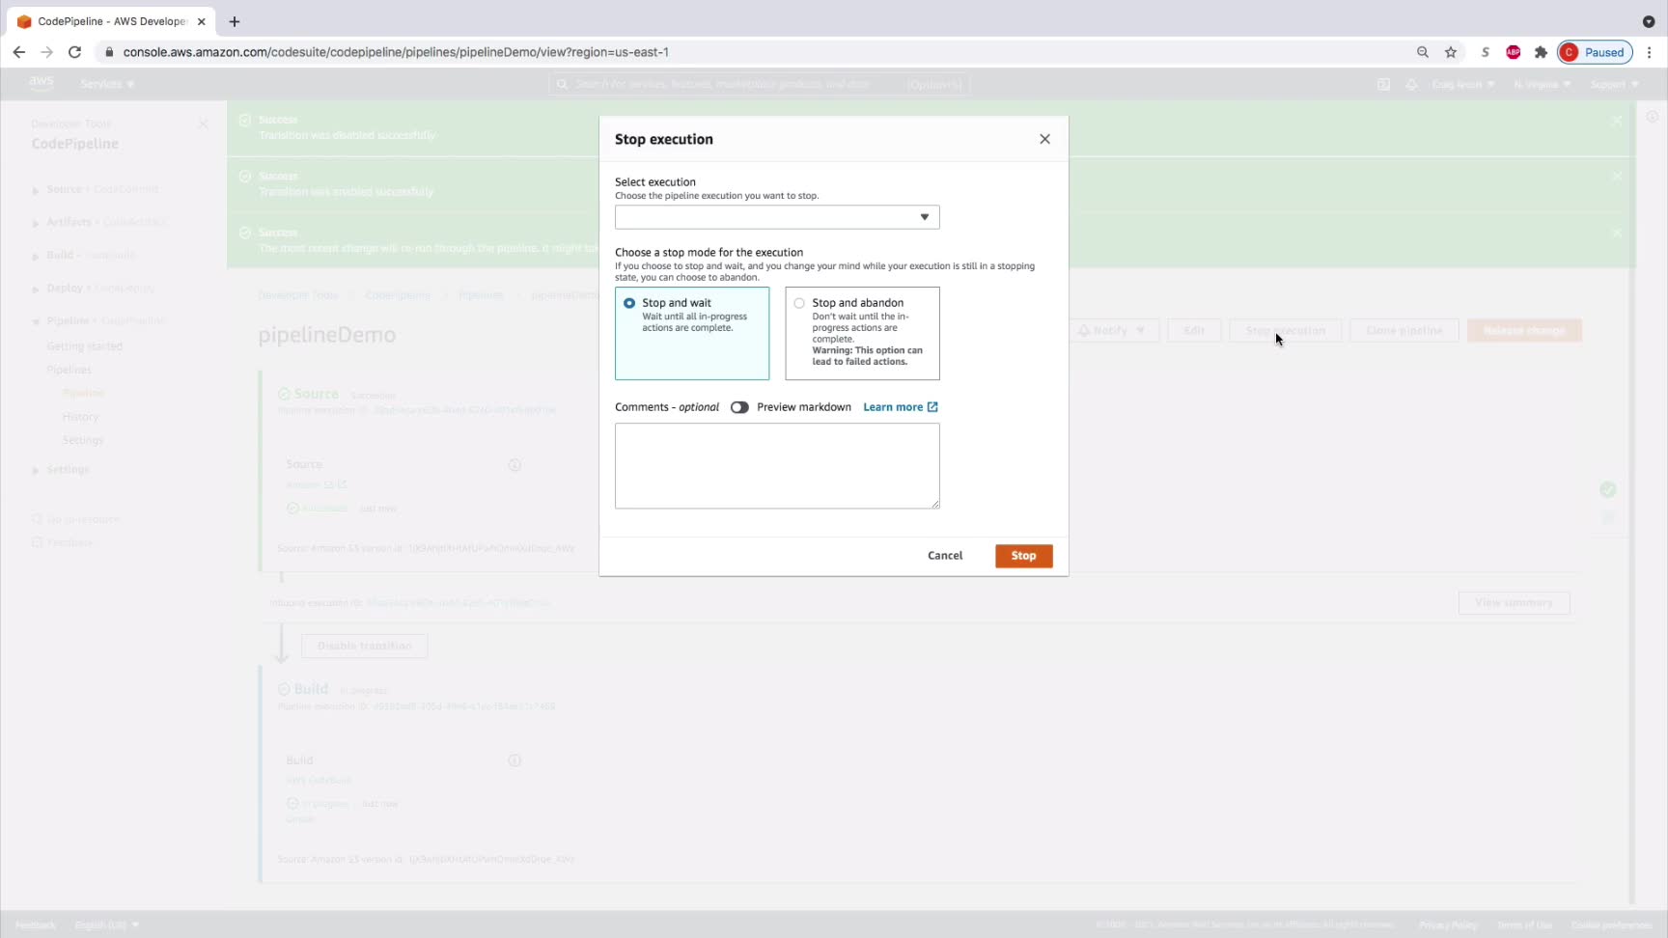Open Getting started in the sidebar
This screenshot has height=938, width=1668.
pyautogui.click(x=85, y=346)
